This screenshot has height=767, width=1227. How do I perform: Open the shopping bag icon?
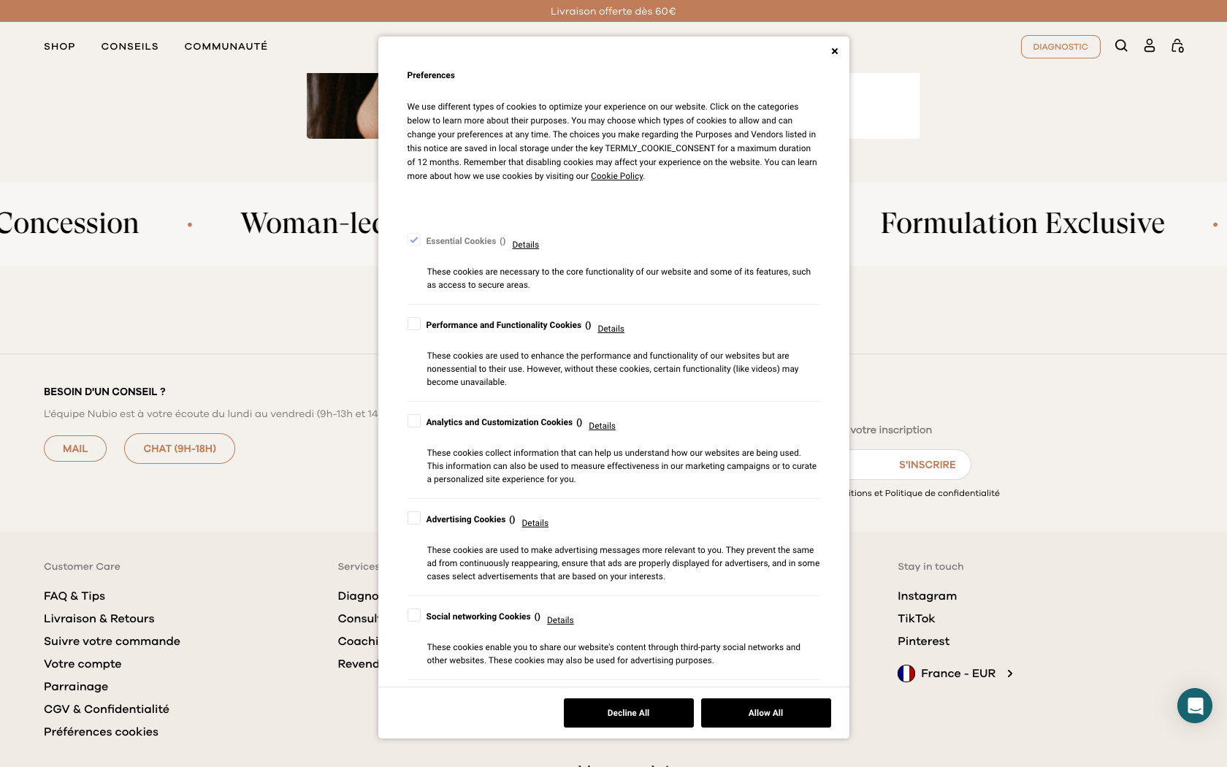click(1177, 45)
